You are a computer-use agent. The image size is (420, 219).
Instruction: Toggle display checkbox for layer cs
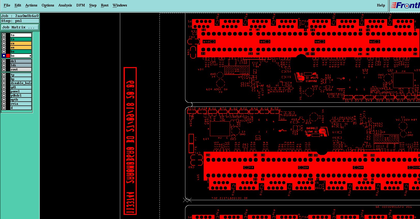[4, 43]
